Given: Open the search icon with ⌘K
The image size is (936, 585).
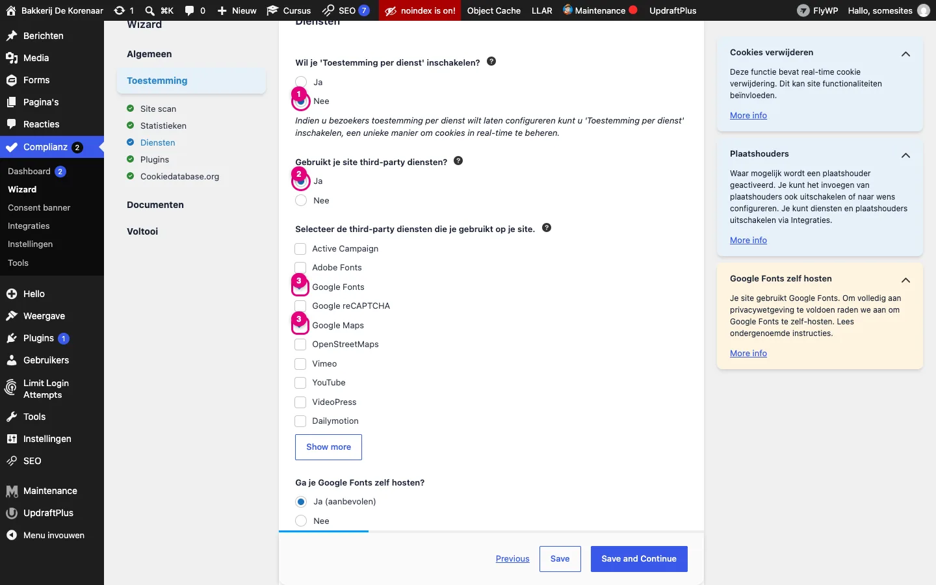Looking at the screenshot, I should [x=149, y=10].
